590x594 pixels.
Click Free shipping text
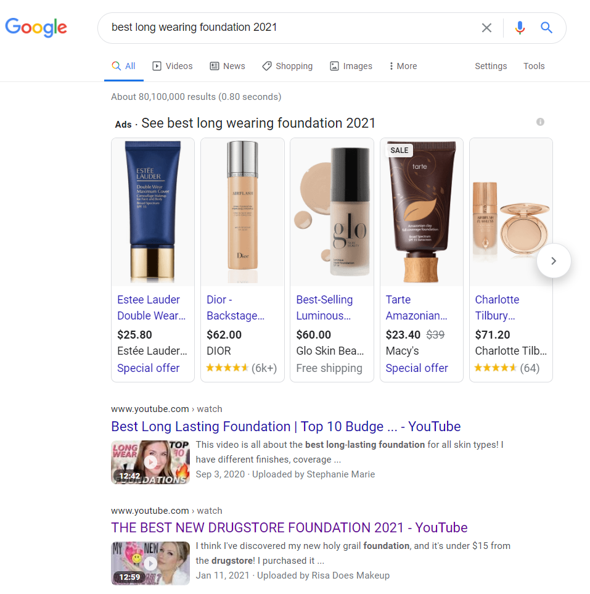click(x=329, y=368)
